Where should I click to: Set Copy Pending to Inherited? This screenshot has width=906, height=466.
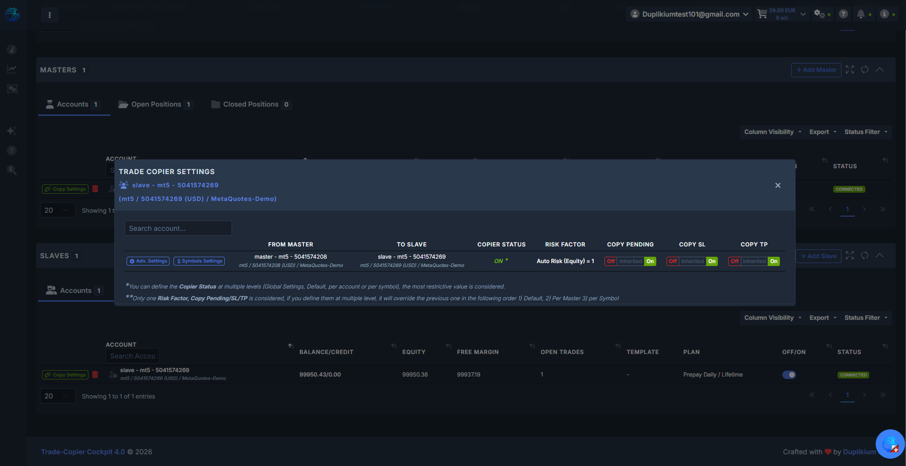coord(630,261)
